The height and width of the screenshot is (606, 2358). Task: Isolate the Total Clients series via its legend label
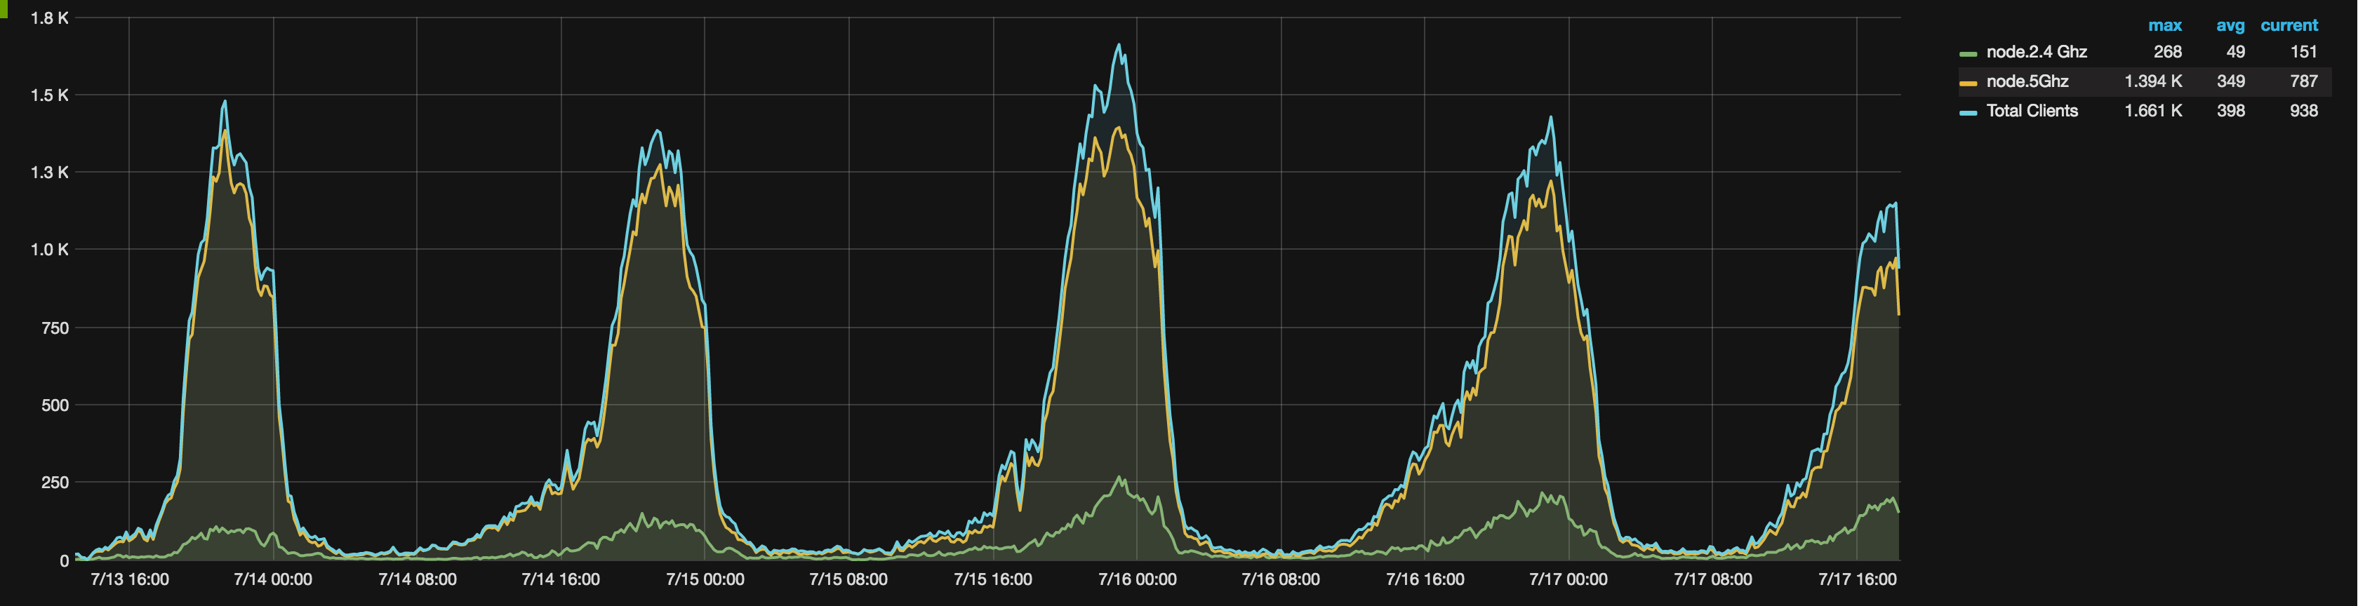click(x=2031, y=111)
